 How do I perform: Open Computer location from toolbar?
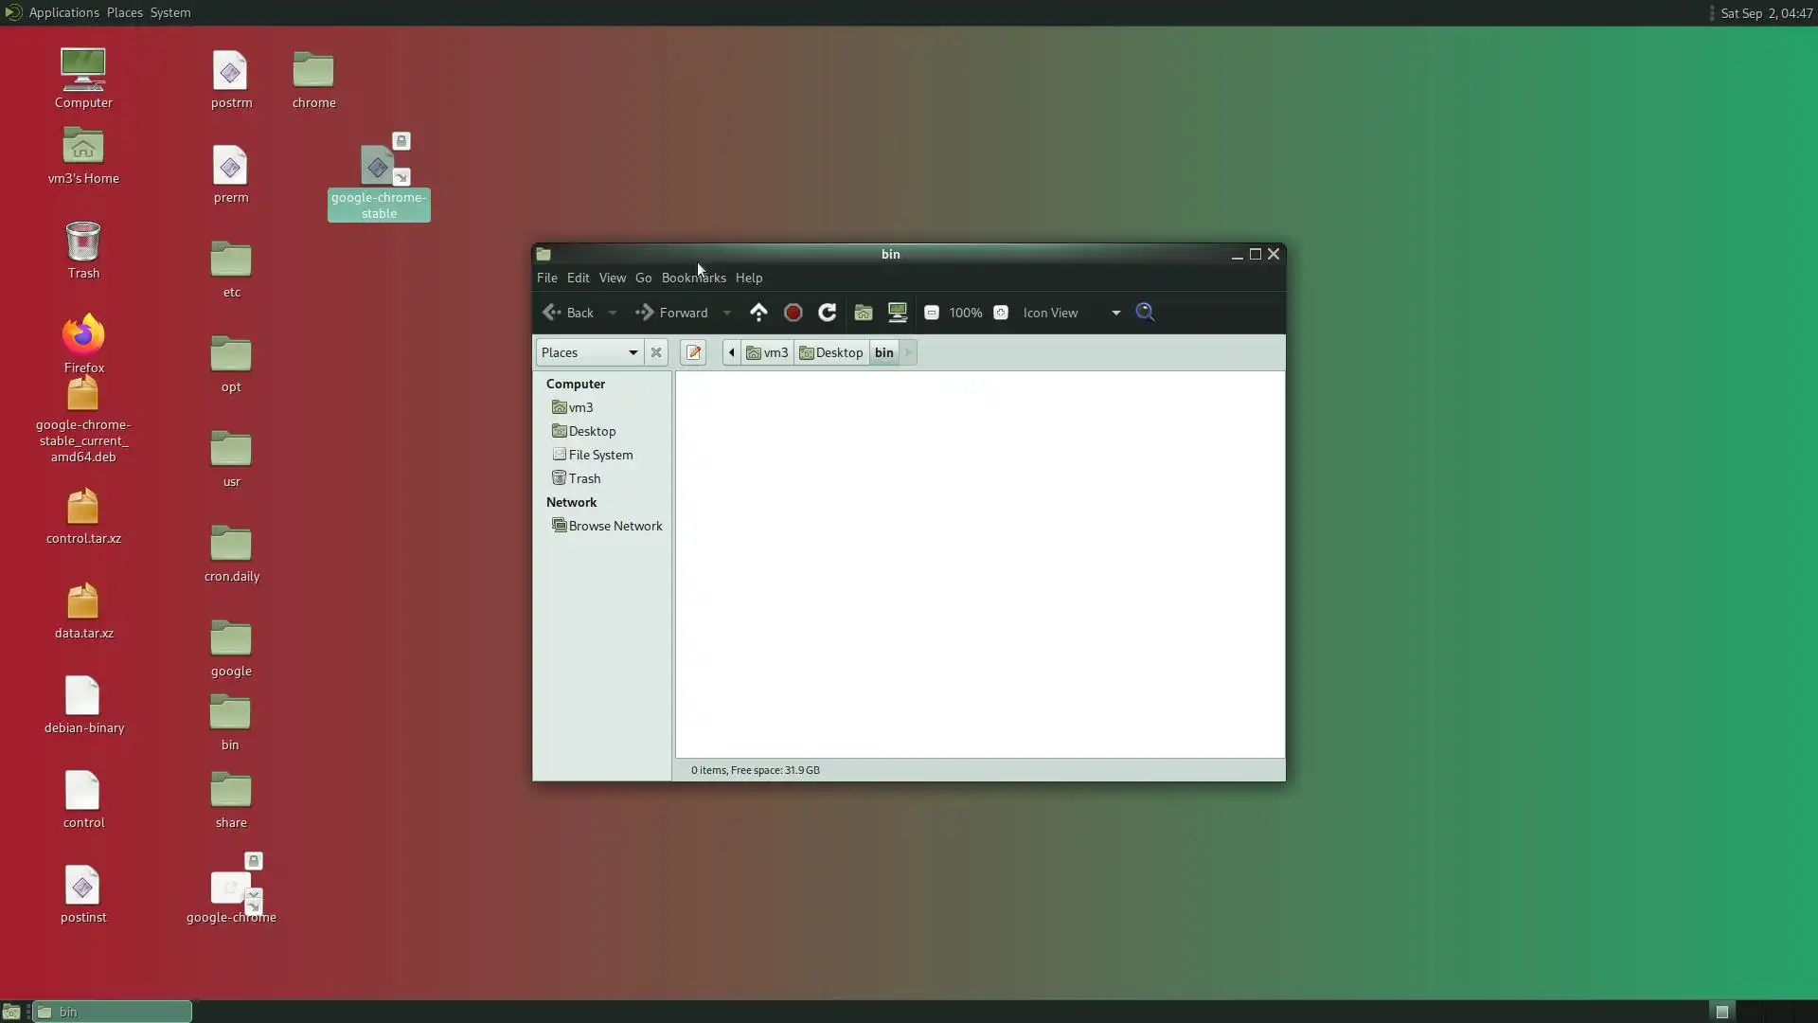(x=897, y=313)
